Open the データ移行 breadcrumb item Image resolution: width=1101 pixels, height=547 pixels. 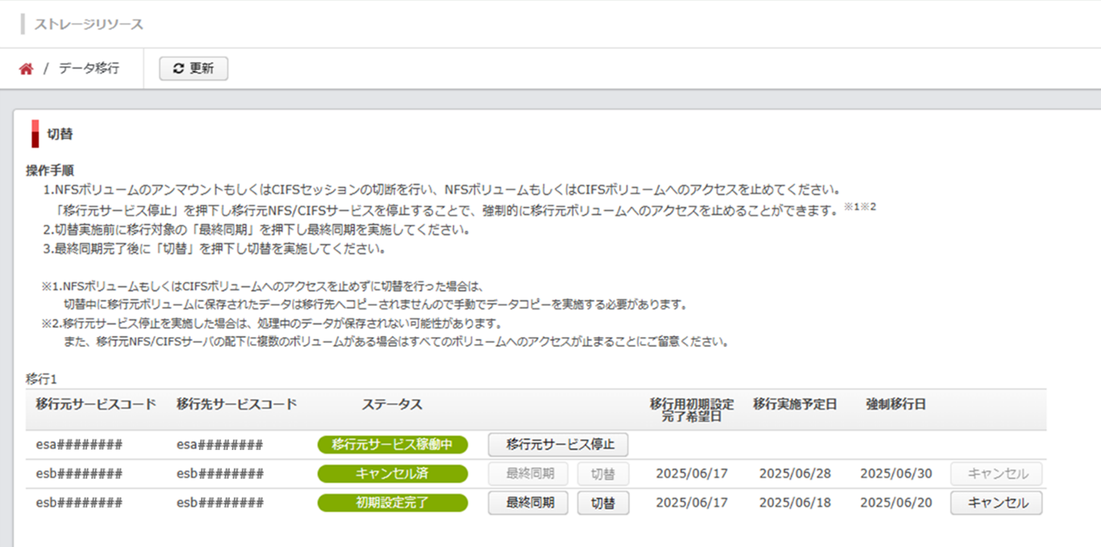click(x=89, y=68)
